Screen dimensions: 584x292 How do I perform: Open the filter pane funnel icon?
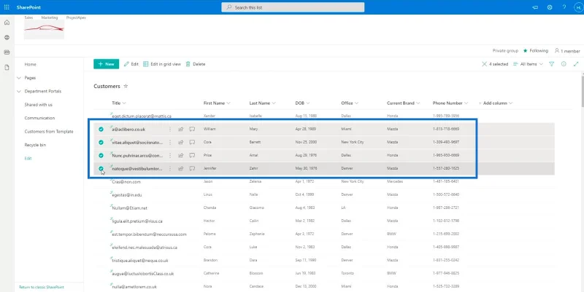[552, 64]
